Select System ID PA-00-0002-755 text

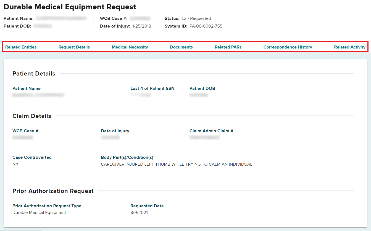point(206,26)
